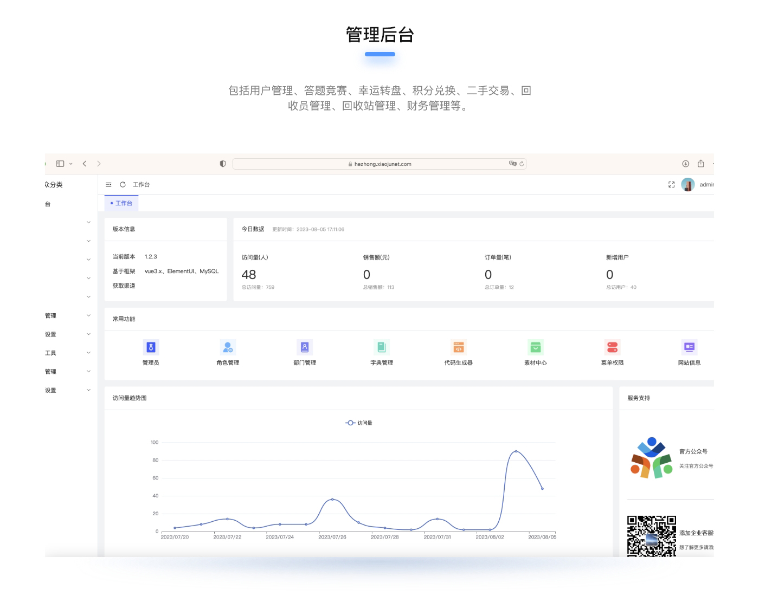The height and width of the screenshot is (596, 759).
Task: Open the 素材中心 material center icon
Action: pyautogui.click(x=536, y=347)
